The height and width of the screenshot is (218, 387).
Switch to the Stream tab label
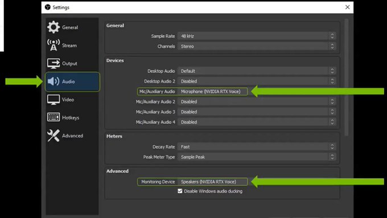click(x=69, y=46)
